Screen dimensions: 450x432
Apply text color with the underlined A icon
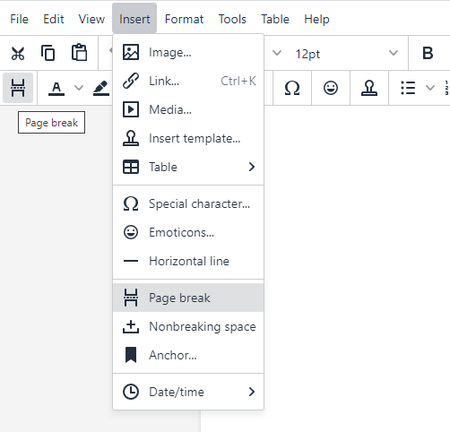coord(56,89)
